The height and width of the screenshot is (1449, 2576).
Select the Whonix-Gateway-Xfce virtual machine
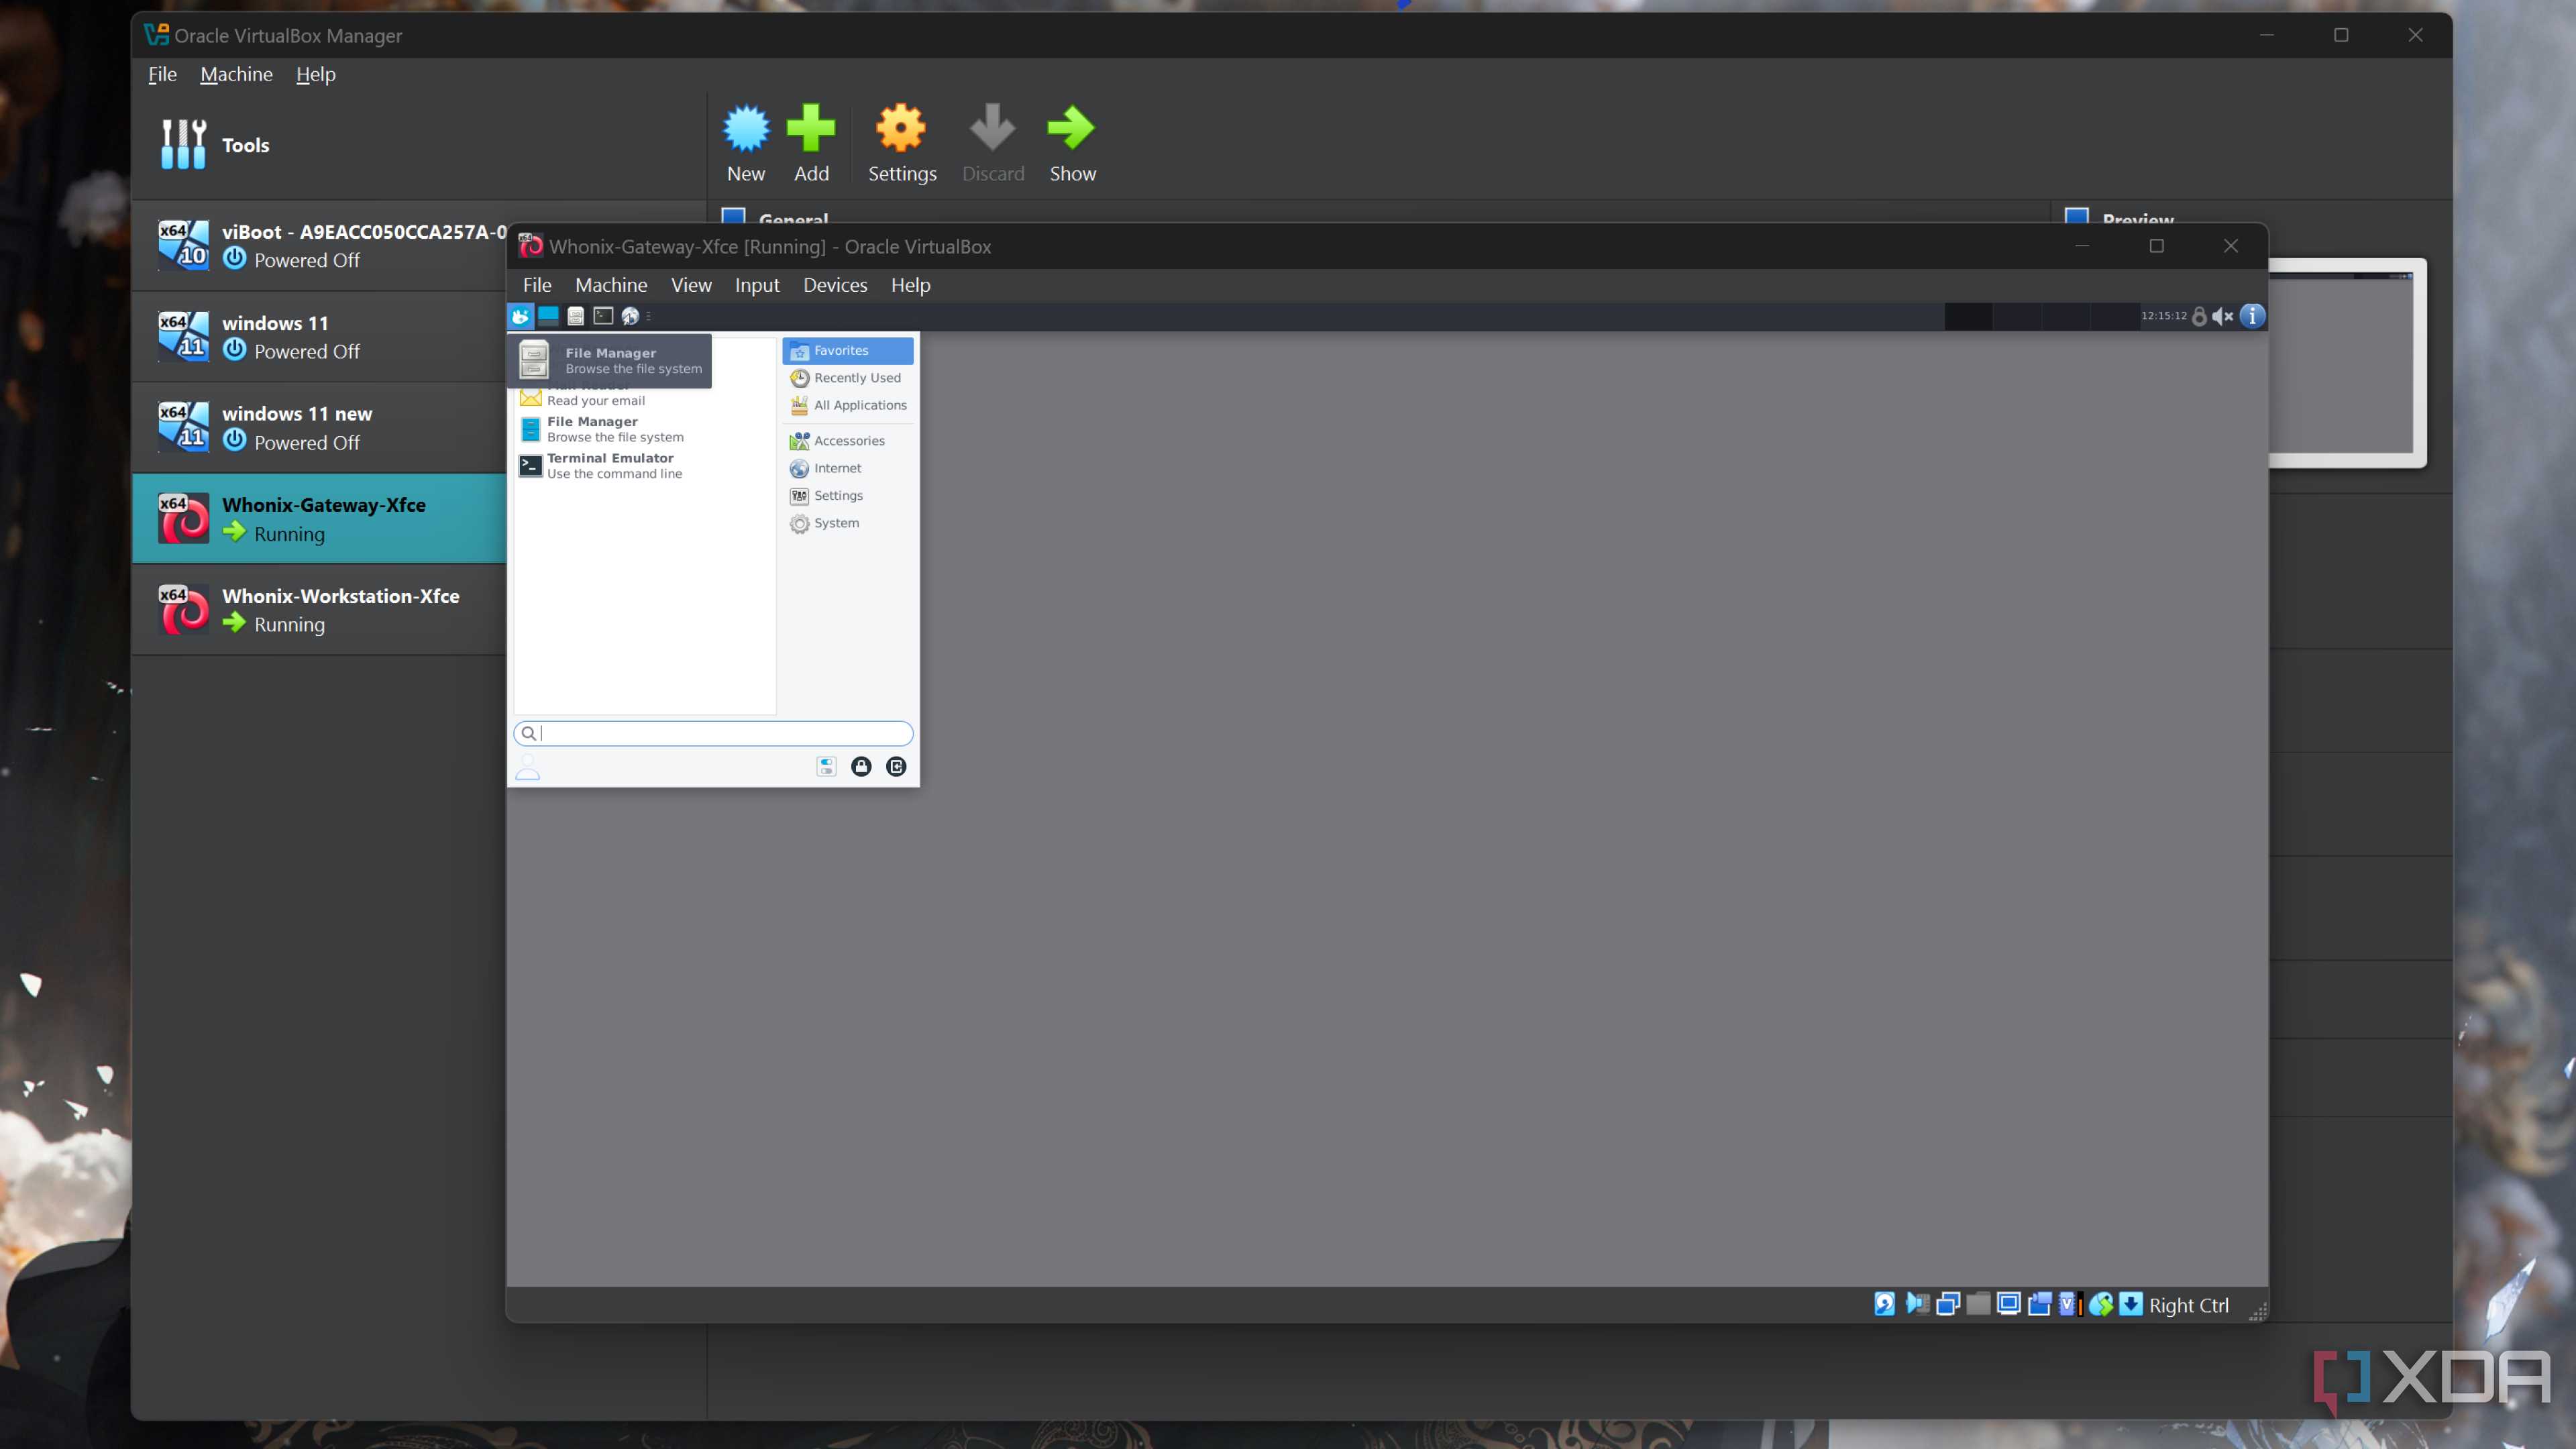point(320,518)
